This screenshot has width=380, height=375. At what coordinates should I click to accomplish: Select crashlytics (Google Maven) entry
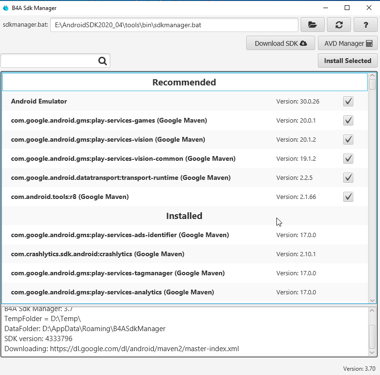pos(98,254)
